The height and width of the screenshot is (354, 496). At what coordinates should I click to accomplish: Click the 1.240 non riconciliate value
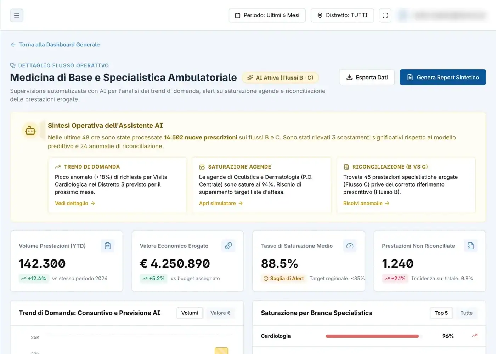(x=398, y=264)
